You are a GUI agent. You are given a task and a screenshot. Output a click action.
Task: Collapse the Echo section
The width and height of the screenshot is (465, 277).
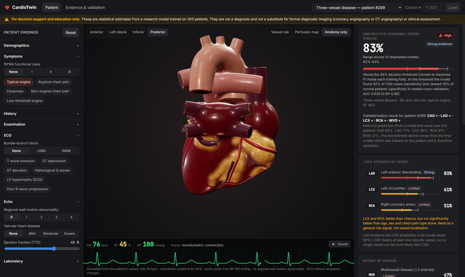(x=41, y=201)
